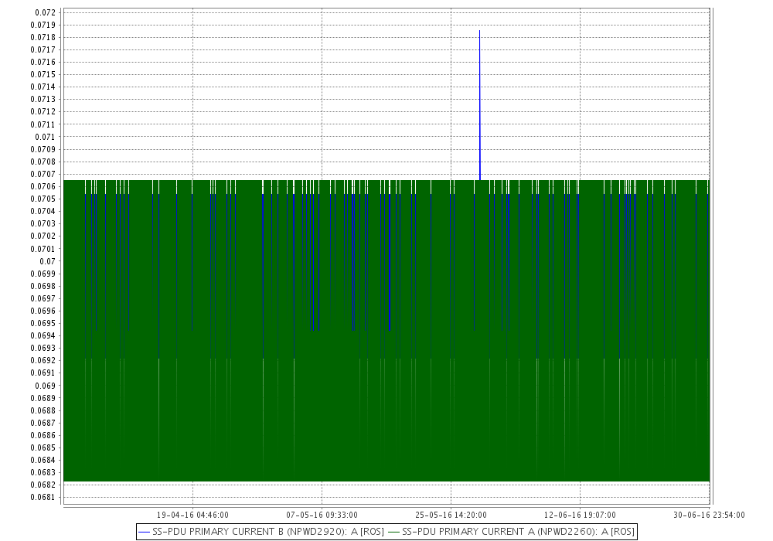Click the y-axis value 0.0706
Screen dimensions: 773x541
(x=43, y=186)
